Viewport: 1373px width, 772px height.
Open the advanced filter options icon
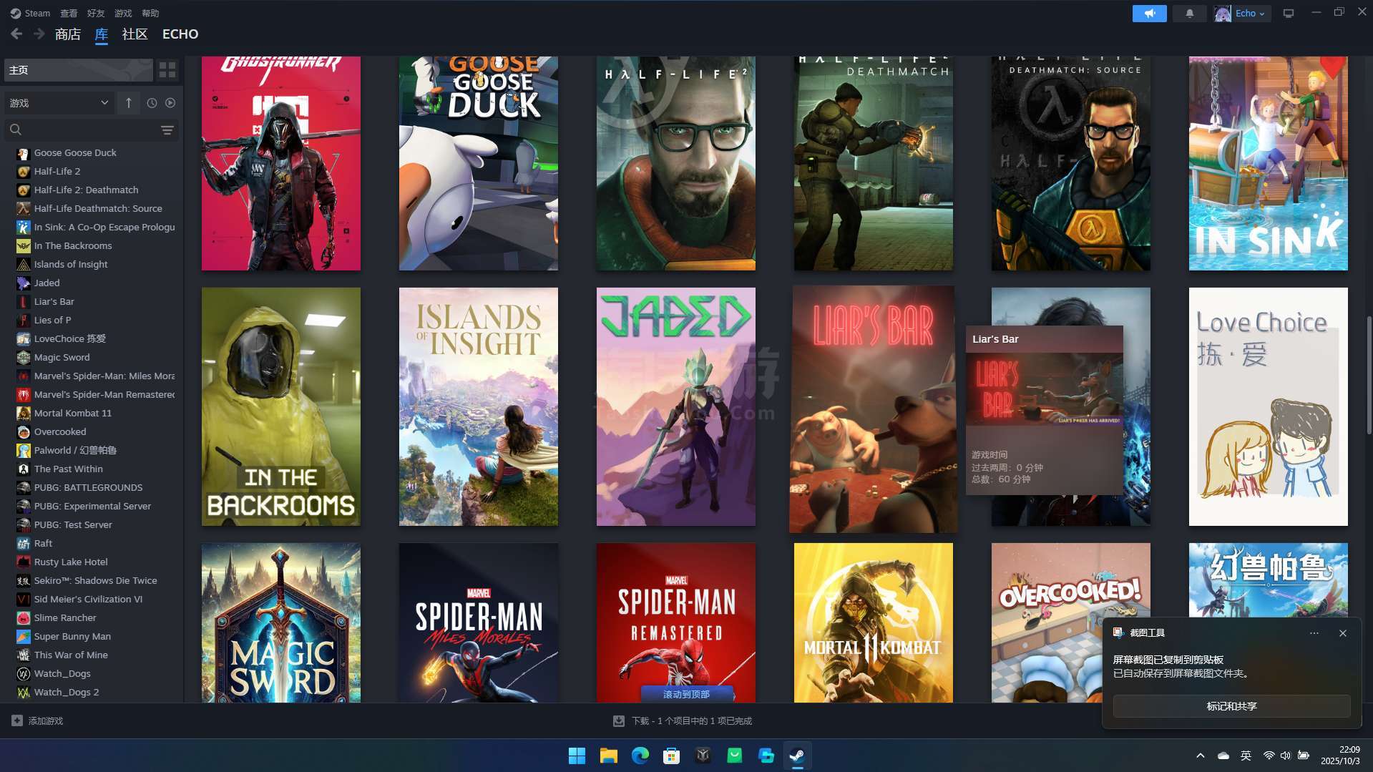pos(167,130)
